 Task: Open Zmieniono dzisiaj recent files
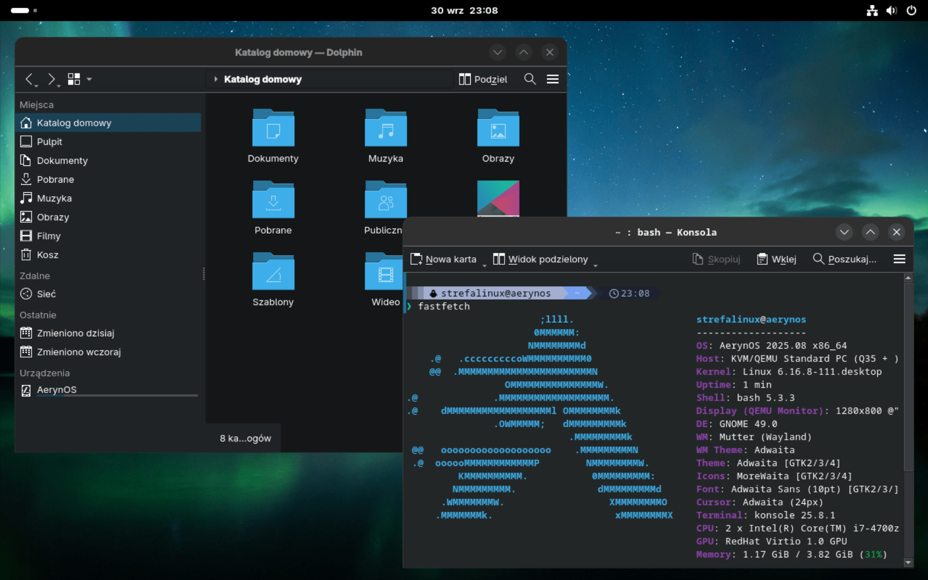[x=75, y=334]
